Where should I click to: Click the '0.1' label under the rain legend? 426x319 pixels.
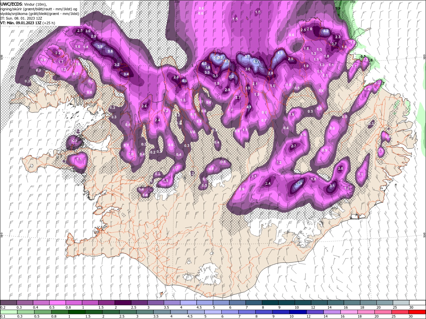pyautogui.click(x=3, y=317)
